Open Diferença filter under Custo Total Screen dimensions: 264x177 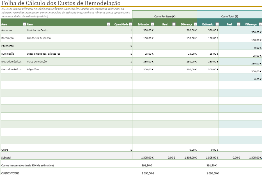(x=260, y=24)
